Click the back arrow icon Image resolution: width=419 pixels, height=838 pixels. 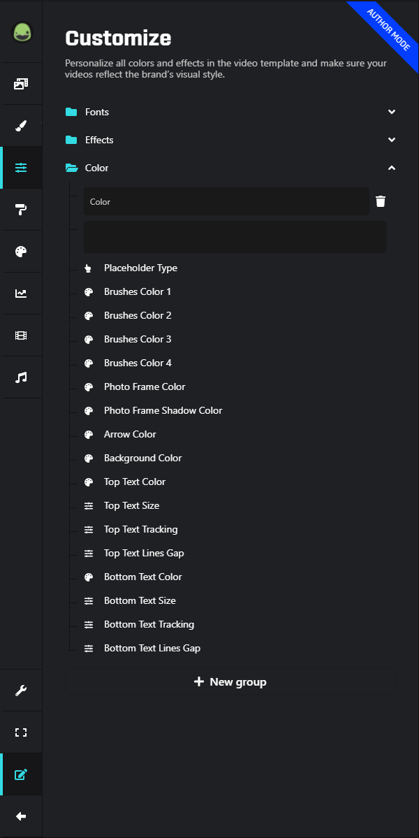coord(21,816)
